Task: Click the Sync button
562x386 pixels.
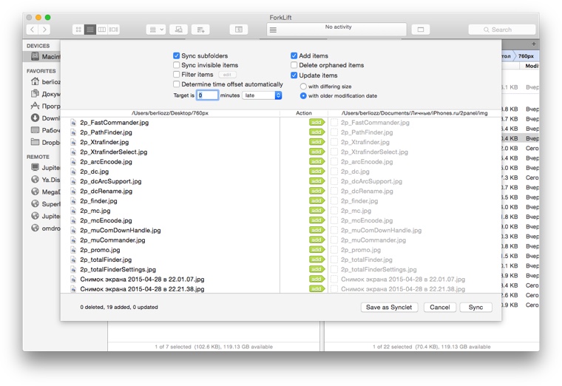Action: 475,307
